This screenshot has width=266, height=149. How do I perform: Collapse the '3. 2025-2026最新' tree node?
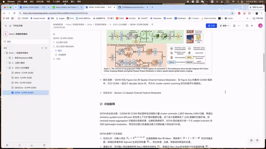(x=7, y=68)
